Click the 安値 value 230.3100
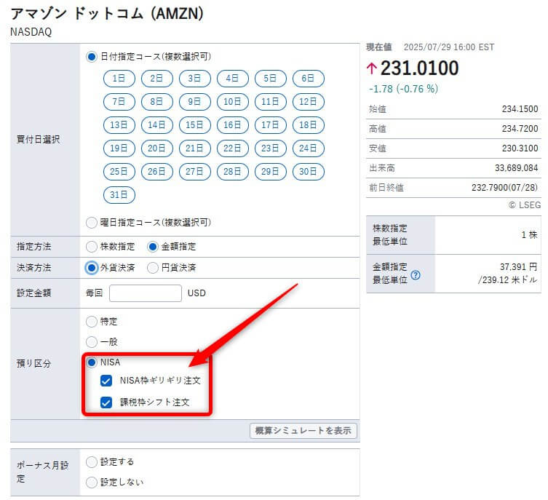Screen dimensions: 548x500 (x=520, y=148)
